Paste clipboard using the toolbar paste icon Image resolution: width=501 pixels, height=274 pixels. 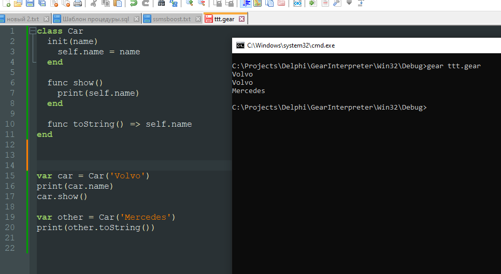[x=118, y=3]
